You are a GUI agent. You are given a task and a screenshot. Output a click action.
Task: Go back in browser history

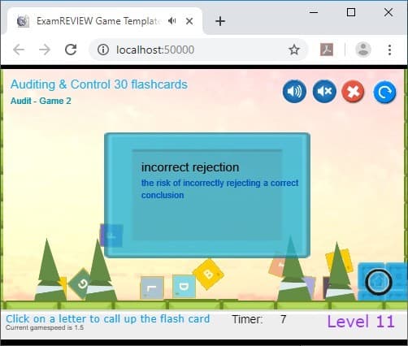[19, 50]
